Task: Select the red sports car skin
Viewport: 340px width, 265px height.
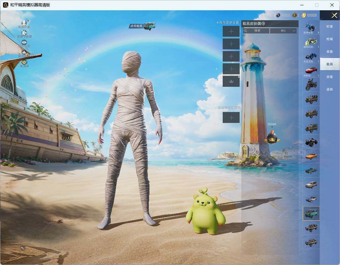Action: click(311, 71)
